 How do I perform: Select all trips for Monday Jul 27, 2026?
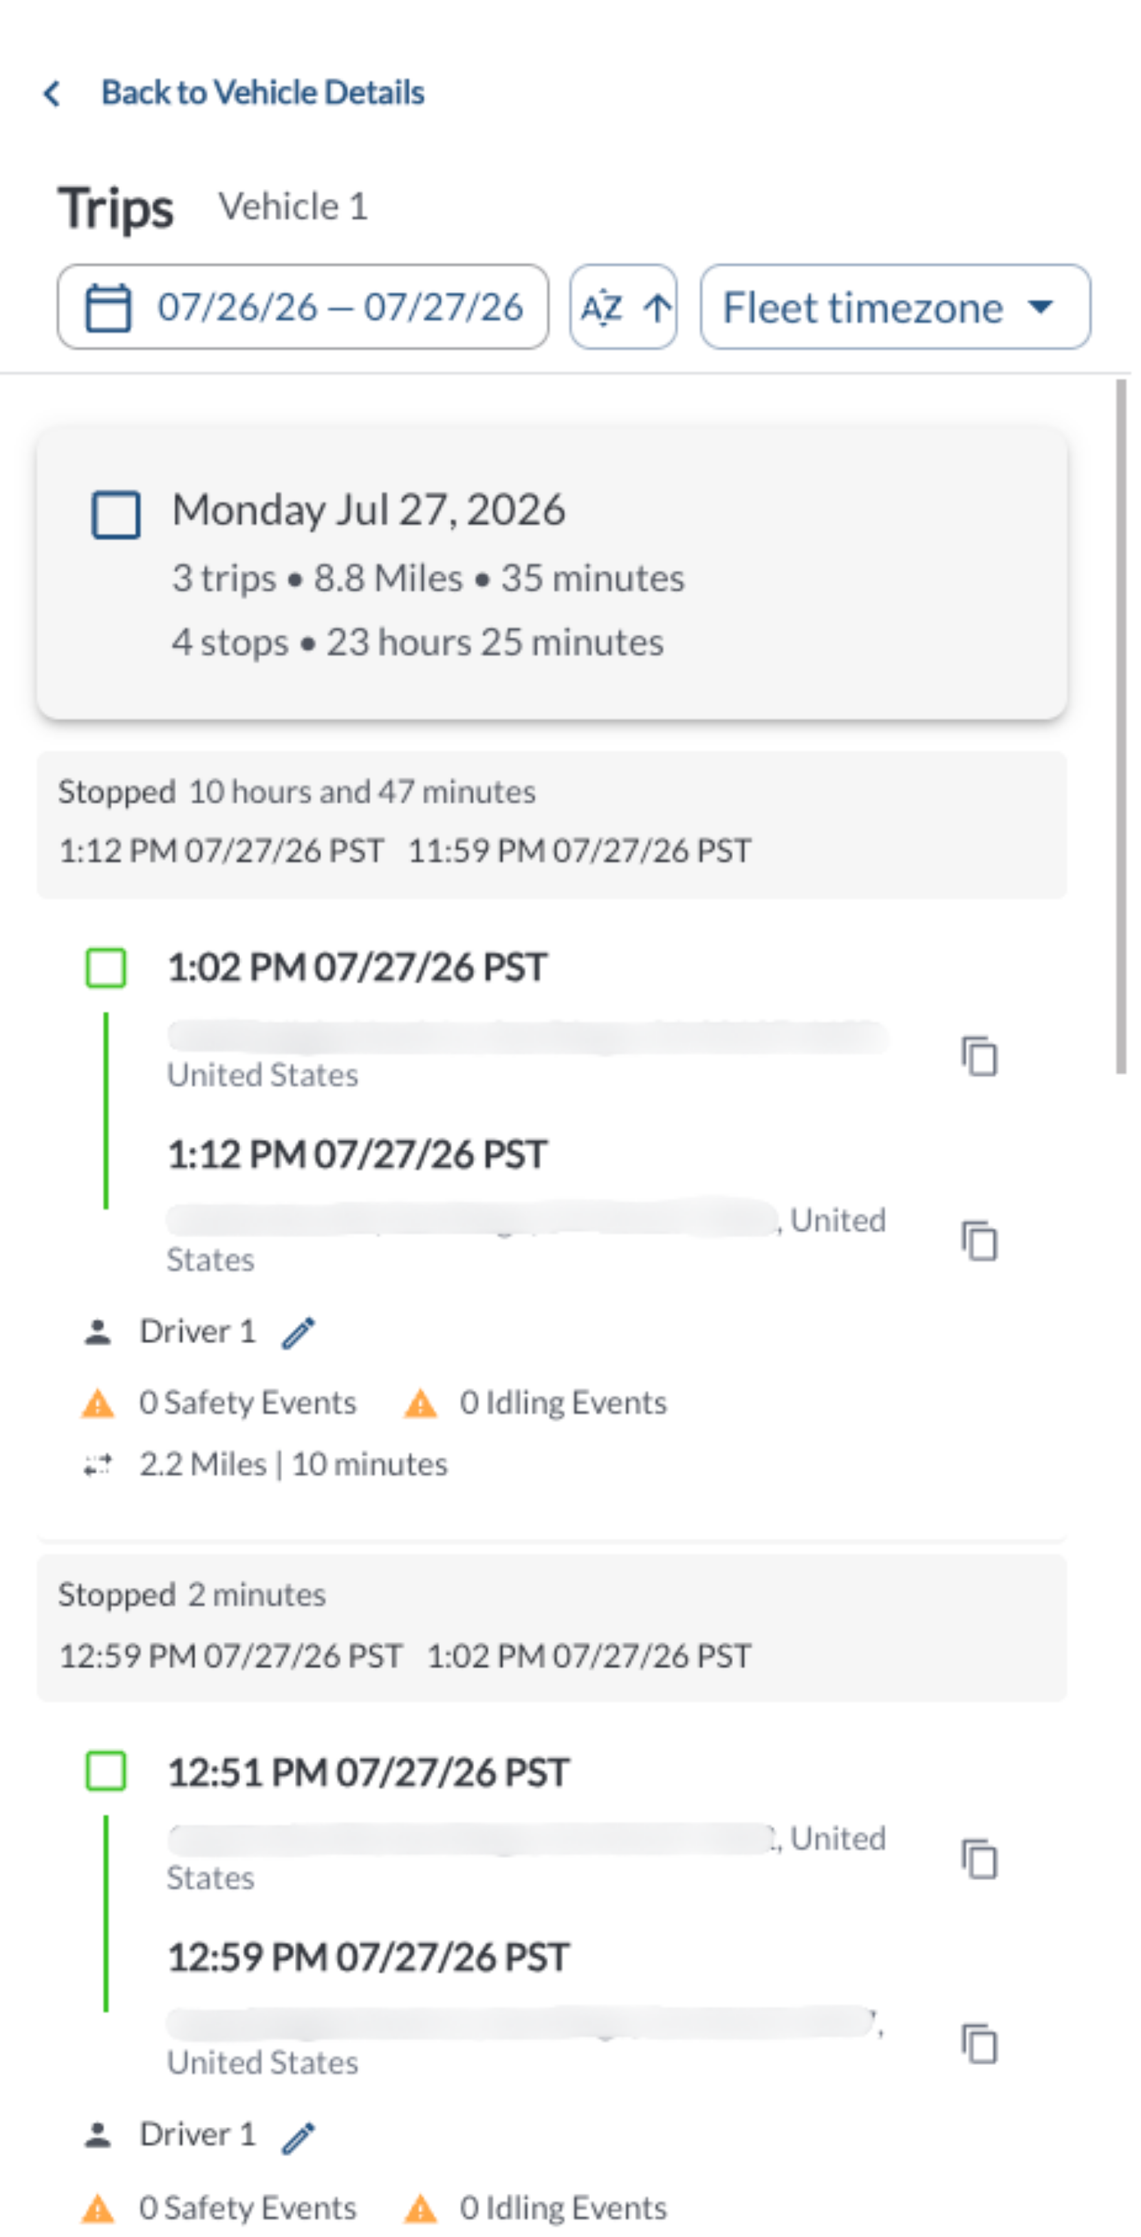pos(116,515)
